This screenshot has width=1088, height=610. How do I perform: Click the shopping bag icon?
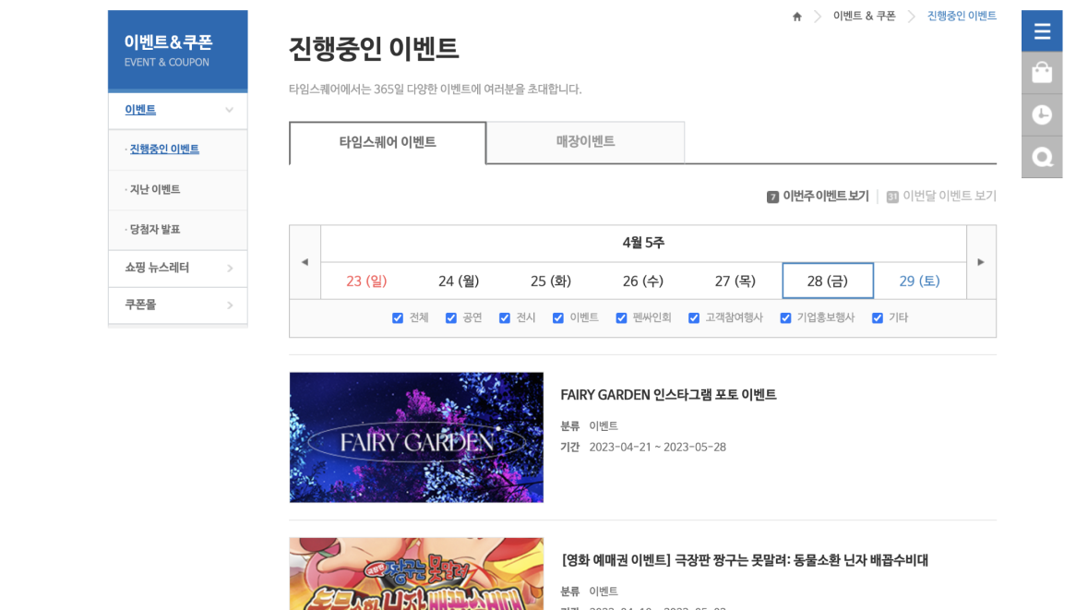pos(1042,73)
